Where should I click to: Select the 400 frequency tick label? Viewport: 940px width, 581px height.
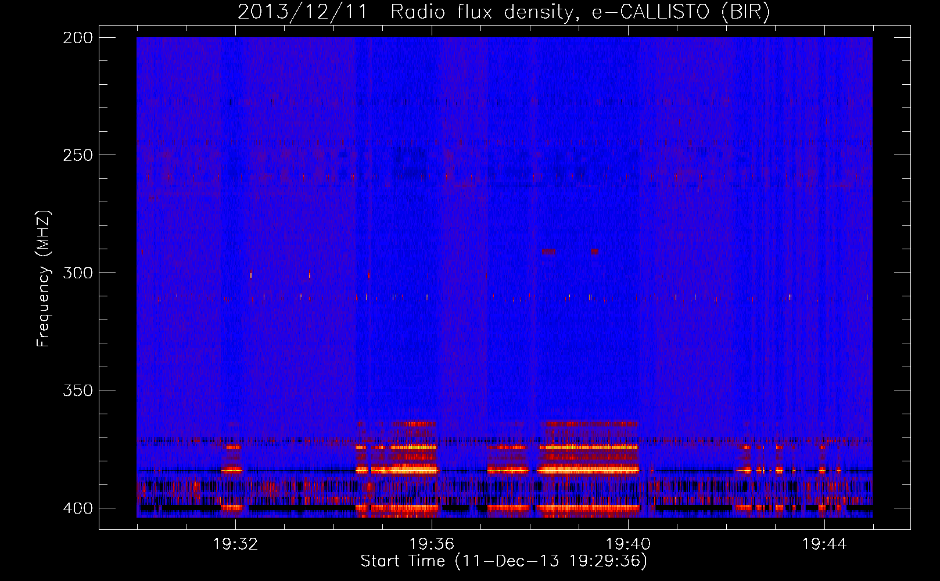click(x=78, y=508)
